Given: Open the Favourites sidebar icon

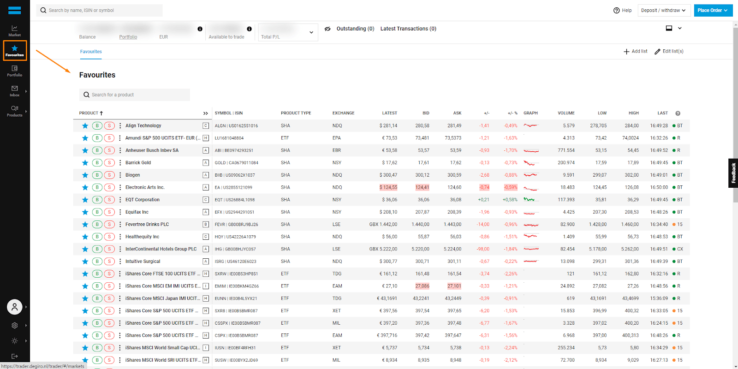Looking at the screenshot, I should tap(15, 50).
